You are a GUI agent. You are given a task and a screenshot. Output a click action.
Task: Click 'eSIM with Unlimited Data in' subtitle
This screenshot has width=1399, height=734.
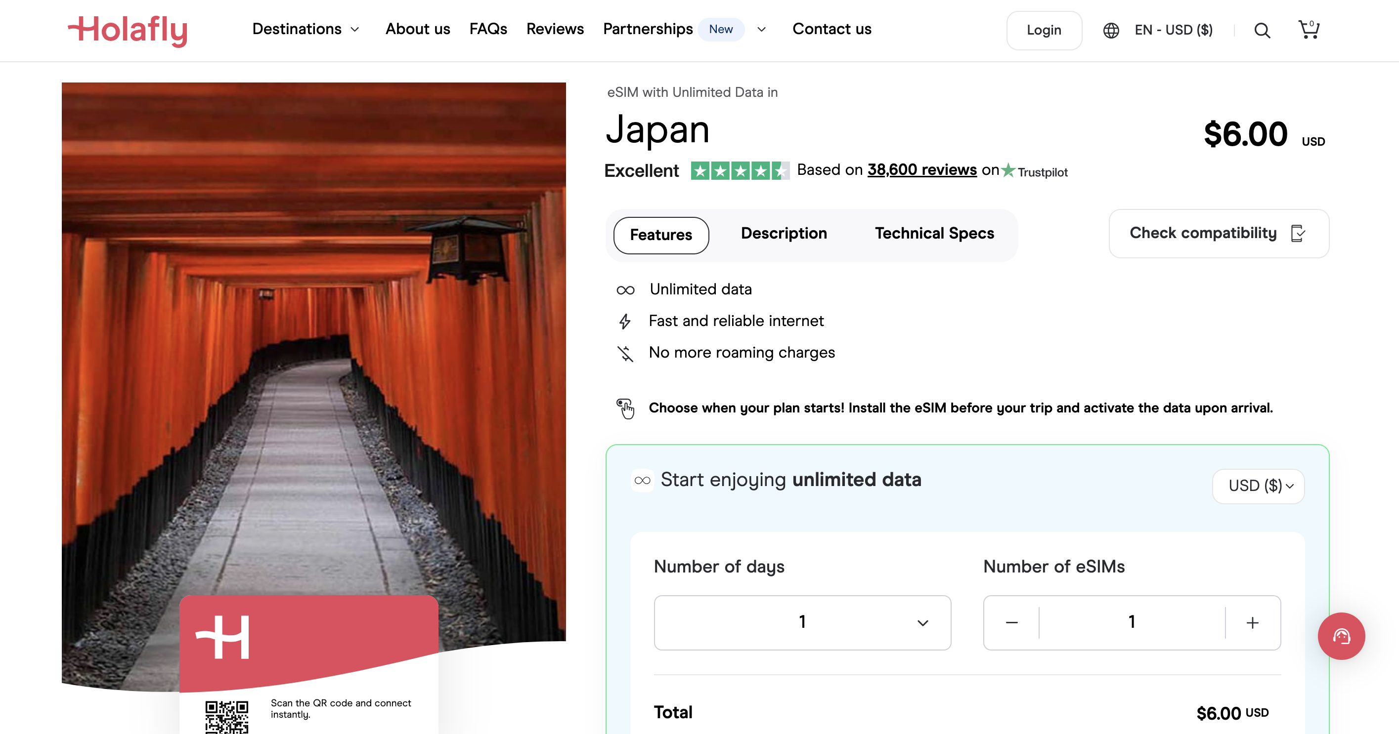692,93
